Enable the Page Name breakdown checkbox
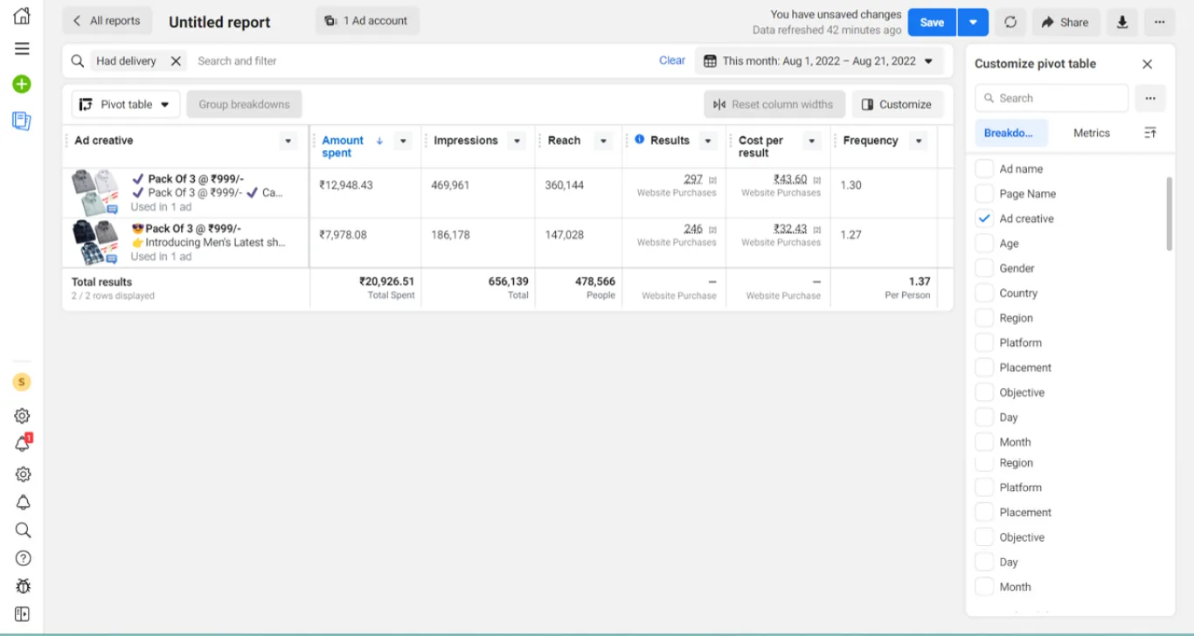Viewport: 1194px width, 636px height. 984,194
